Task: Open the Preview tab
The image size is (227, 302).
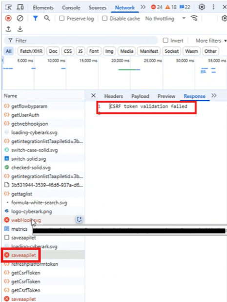Action: [x=166, y=96]
